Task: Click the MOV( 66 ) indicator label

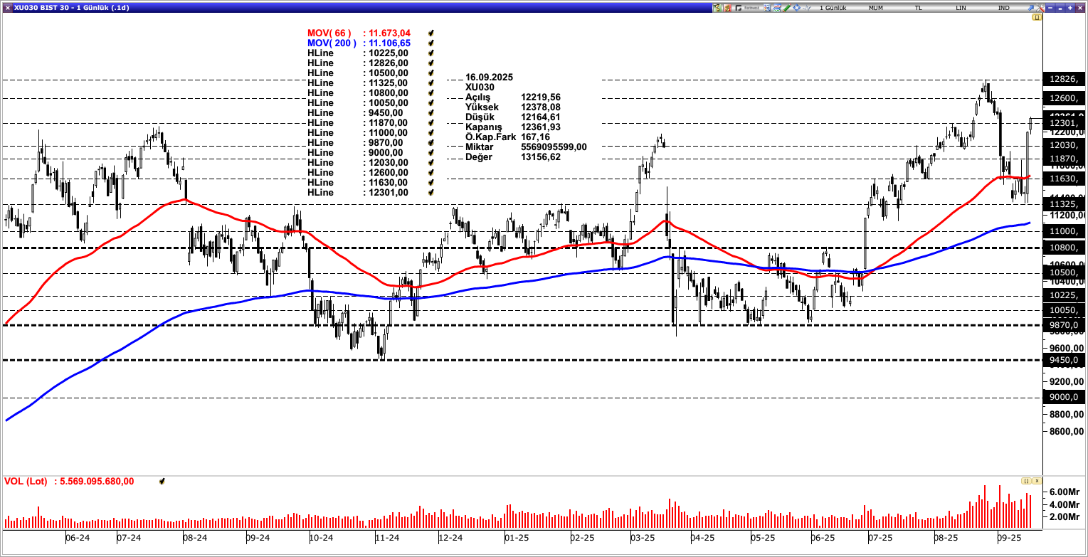Action: tap(329, 33)
